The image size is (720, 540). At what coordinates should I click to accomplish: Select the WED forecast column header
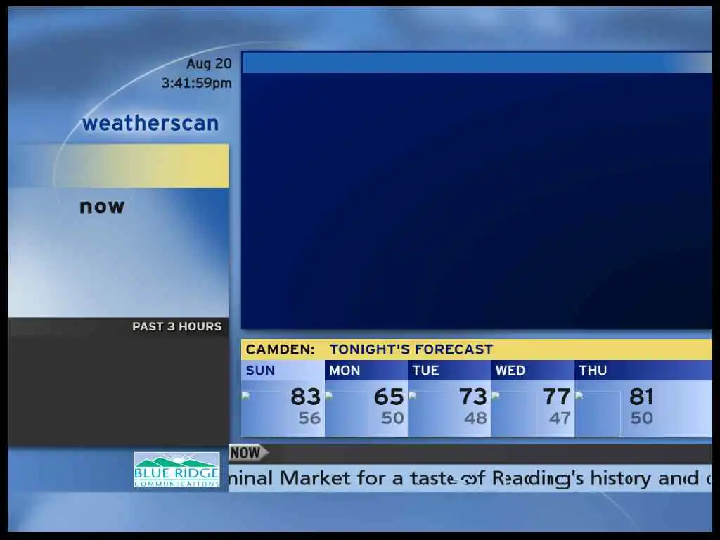[x=533, y=371]
